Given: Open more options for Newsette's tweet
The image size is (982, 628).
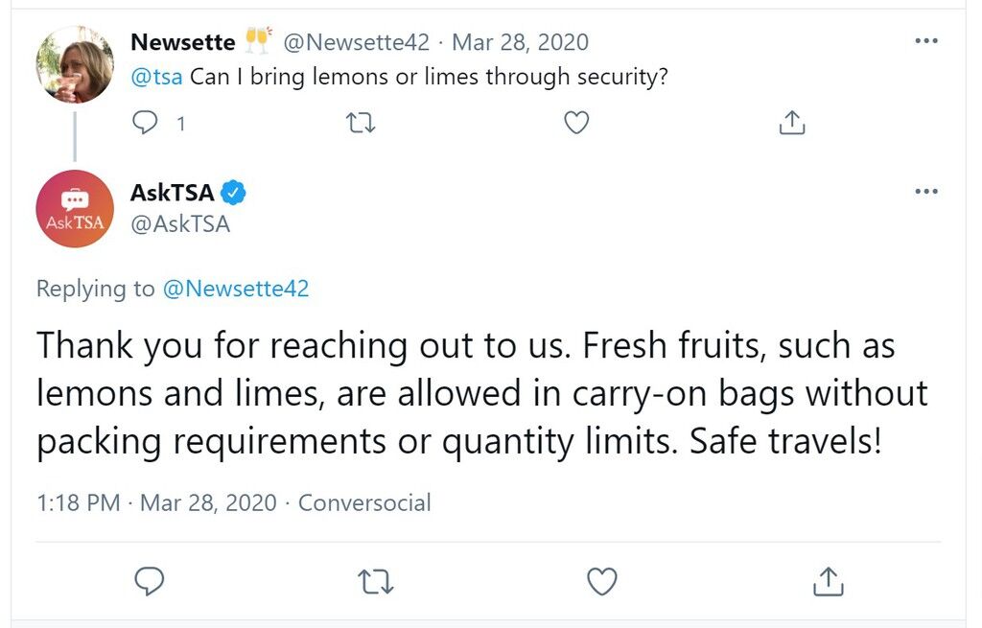Looking at the screenshot, I should coord(926,41).
